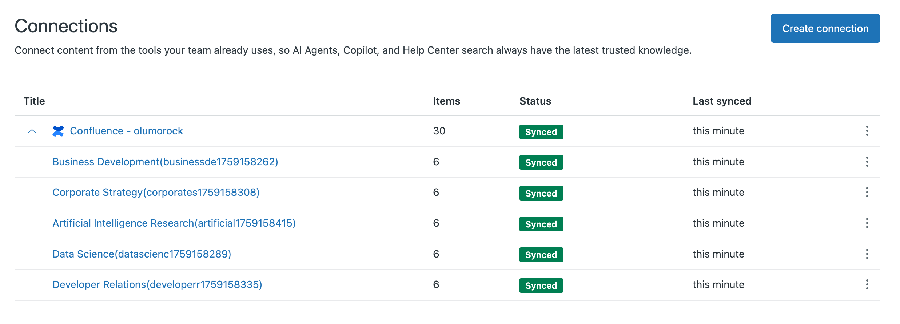900x324 pixels.
Task: Open kebab menu for Confluence - olumorock row
Action: point(867,131)
